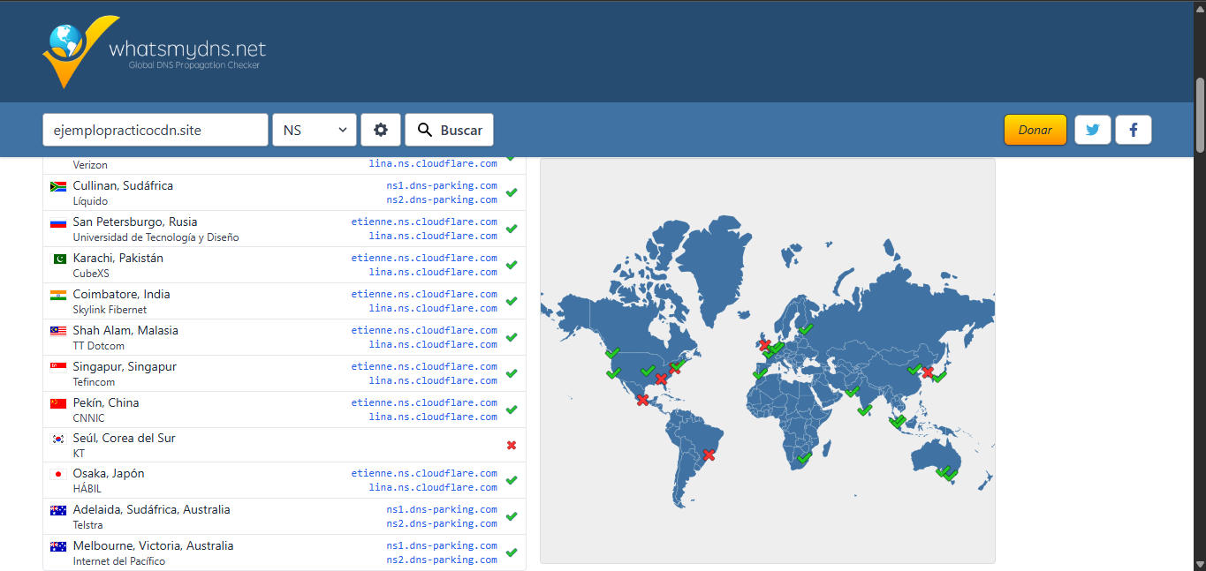Screen dimensions: 1206x571
Task: Click green check for Pekín row
Action: [x=512, y=409]
